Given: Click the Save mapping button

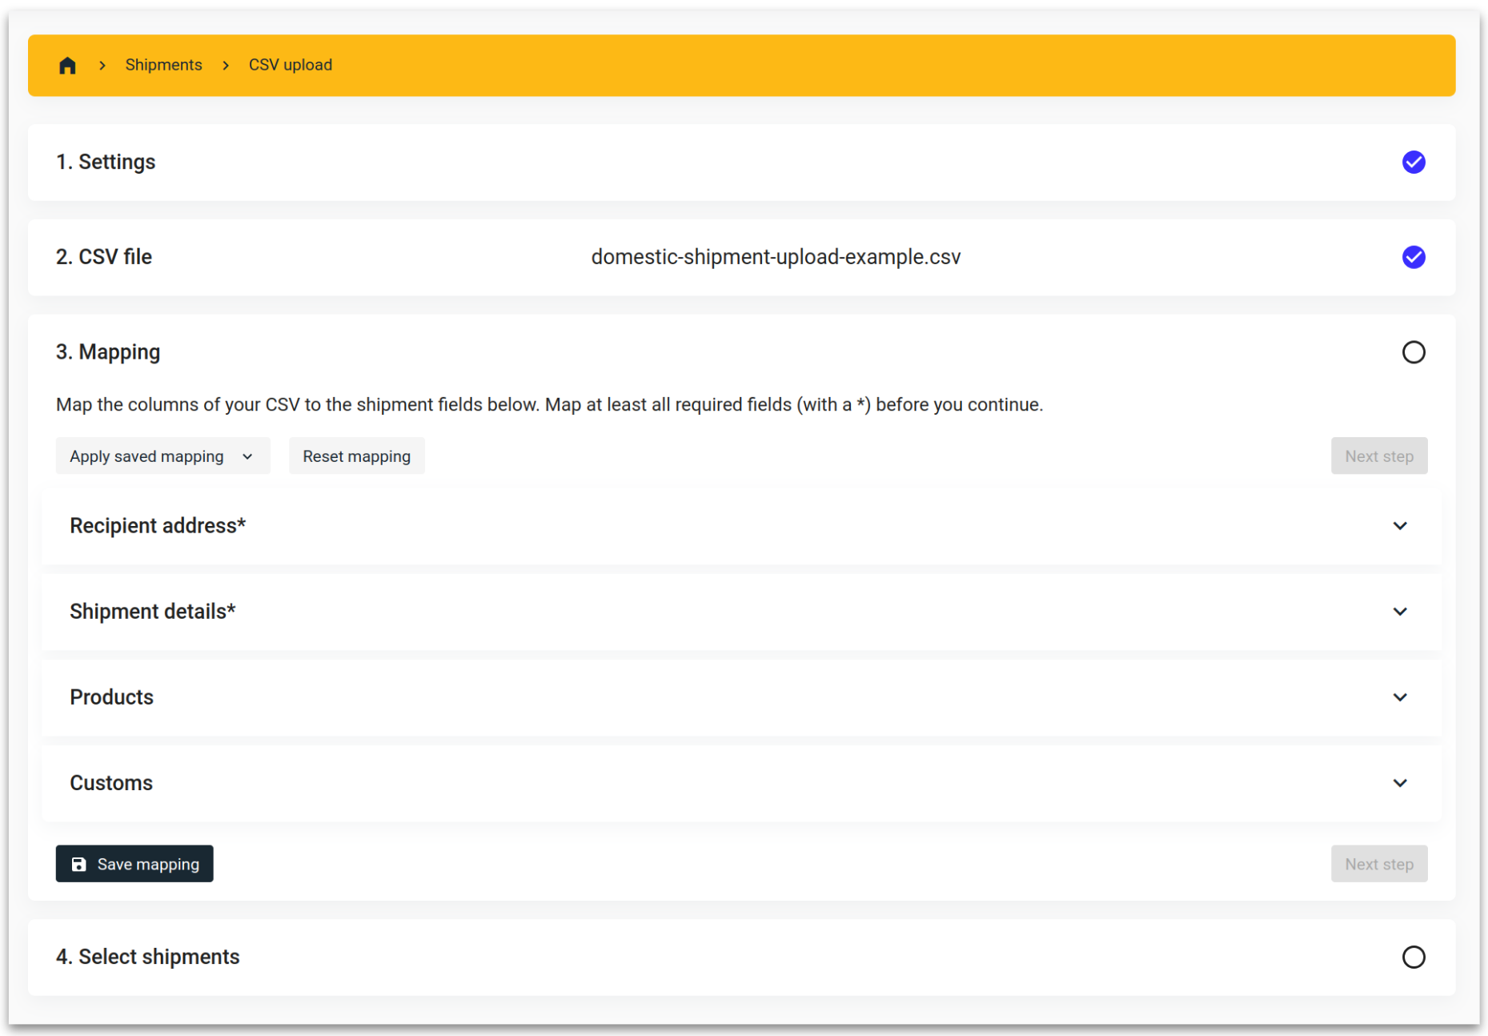Looking at the screenshot, I should tap(134, 864).
